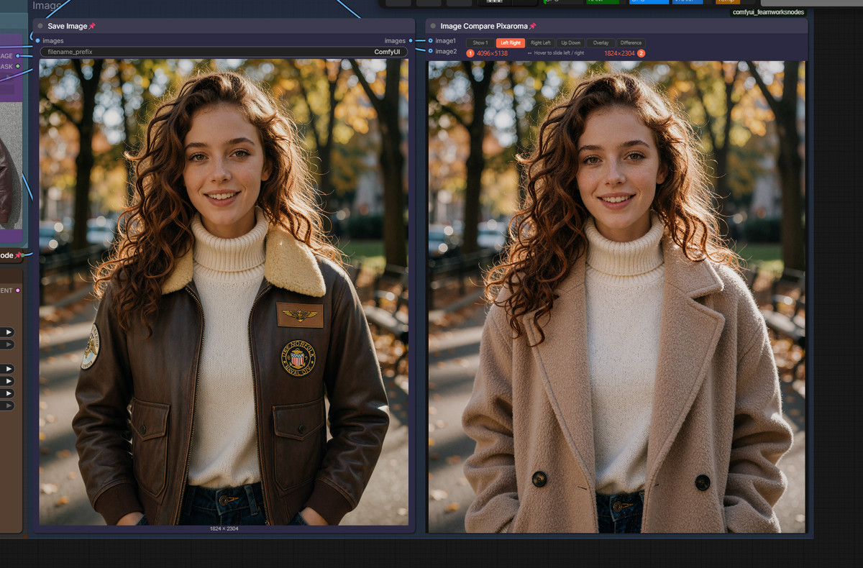This screenshot has width=863, height=568.
Task: Click the comfyui_teamworksnodes badge label
Action: click(768, 12)
